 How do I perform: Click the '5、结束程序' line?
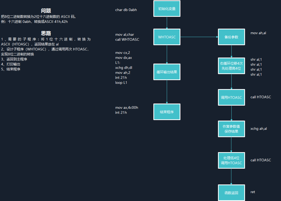[11, 69]
